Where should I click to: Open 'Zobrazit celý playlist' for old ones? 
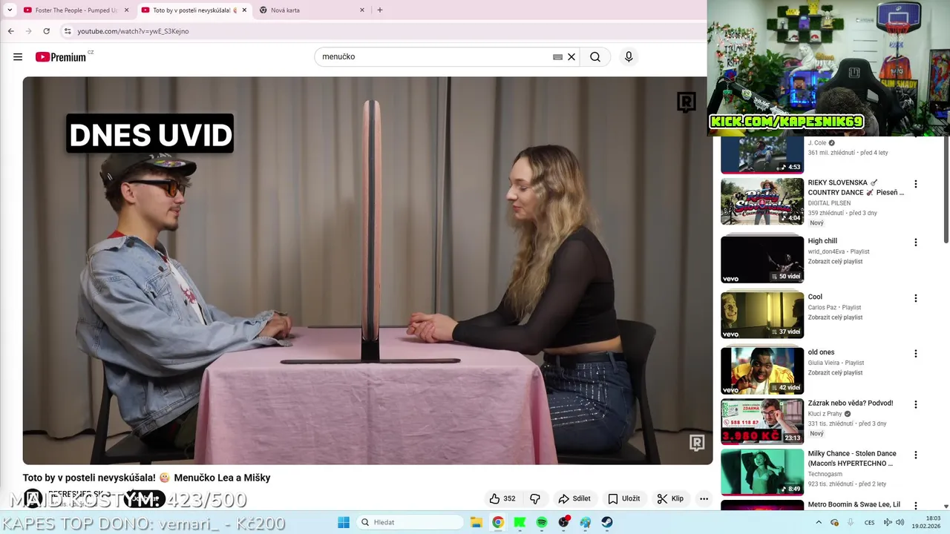point(835,373)
